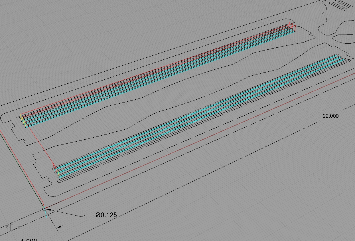
Task: Click the 1.500 dimension arrowhead
Action: point(59,227)
